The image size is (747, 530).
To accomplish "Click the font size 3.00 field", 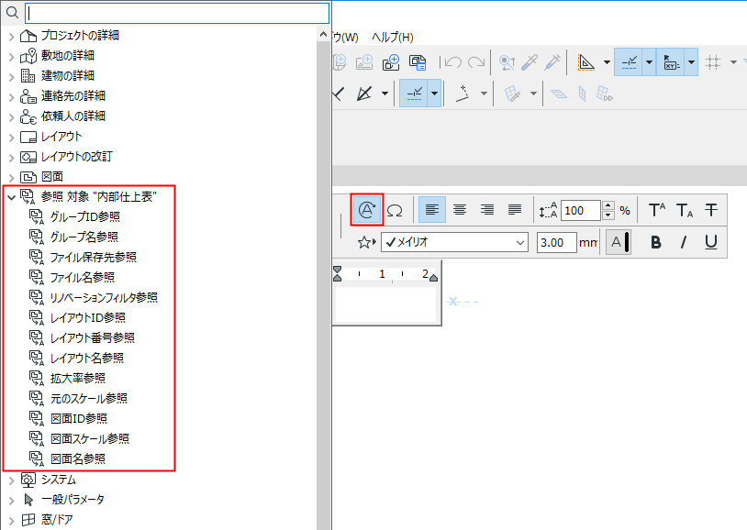I will coord(556,242).
